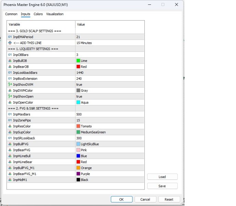
Task: Click the Blue value of InpHLineBull
Action: coord(84,156)
